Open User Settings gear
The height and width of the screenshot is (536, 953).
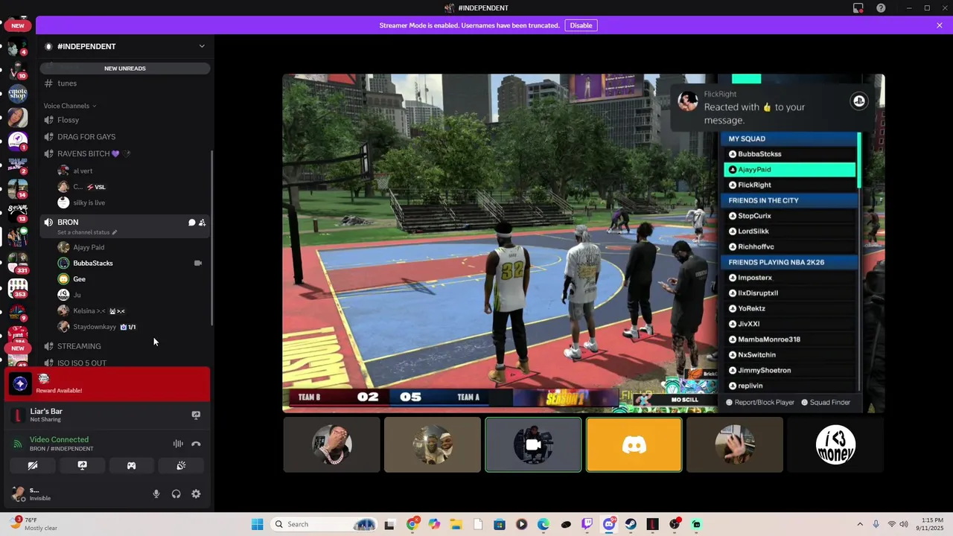point(196,494)
